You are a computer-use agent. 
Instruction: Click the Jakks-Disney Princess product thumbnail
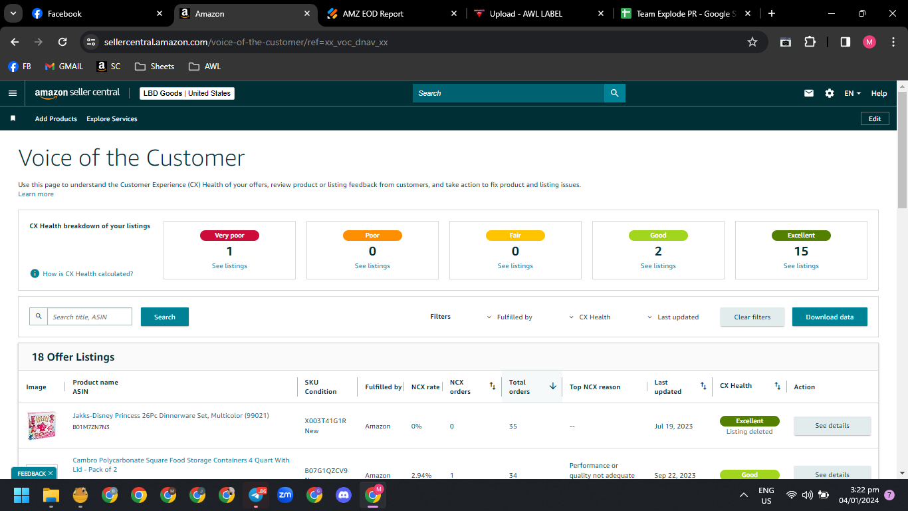pos(42,426)
